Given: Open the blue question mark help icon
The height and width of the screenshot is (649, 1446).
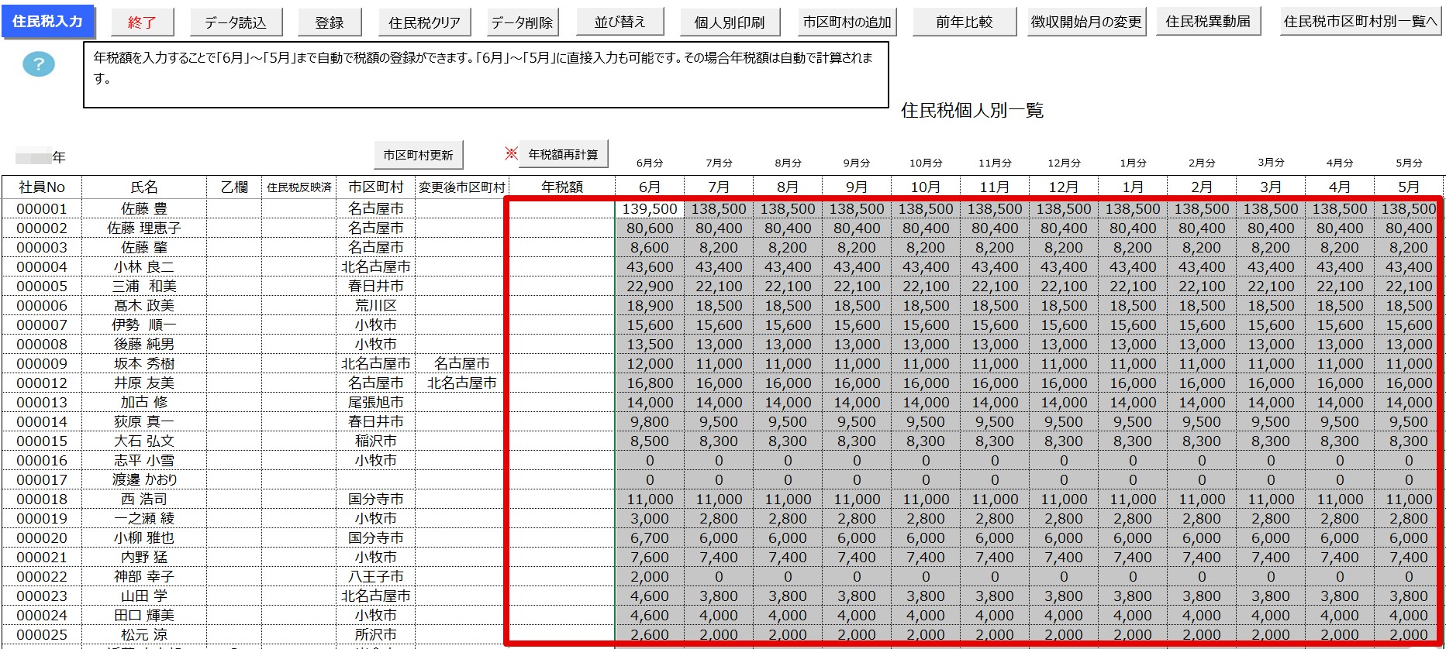Looking at the screenshot, I should (39, 64).
